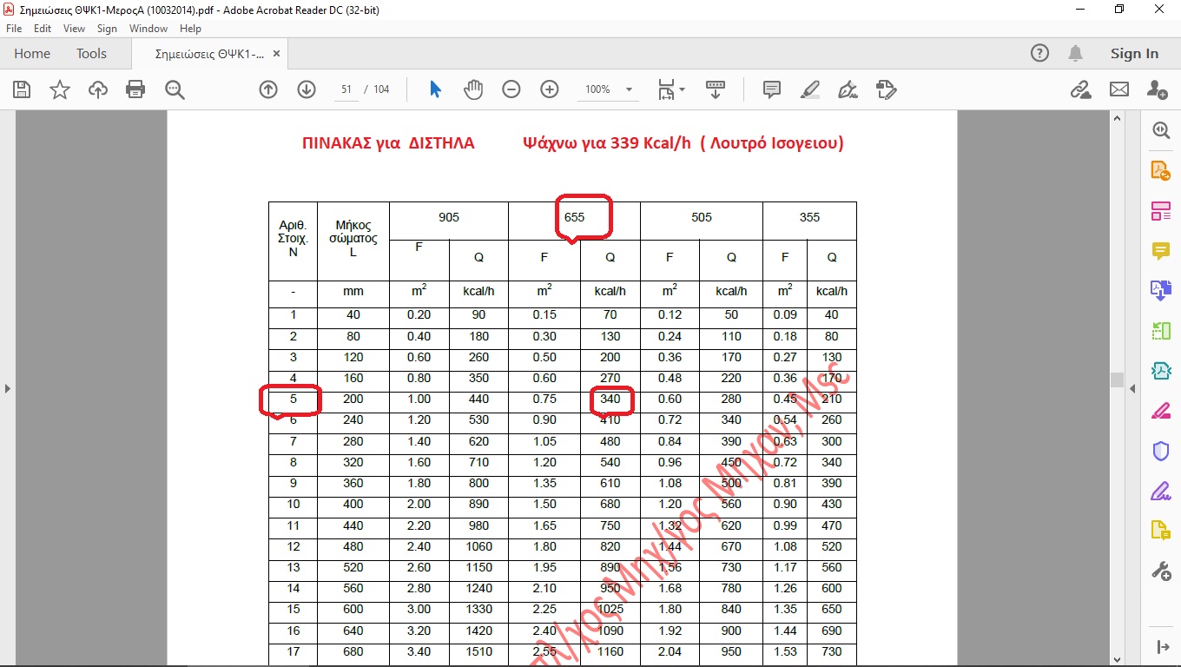The image size is (1181, 667).
Task: Click the Sign In button
Action: click(1134, 54)
